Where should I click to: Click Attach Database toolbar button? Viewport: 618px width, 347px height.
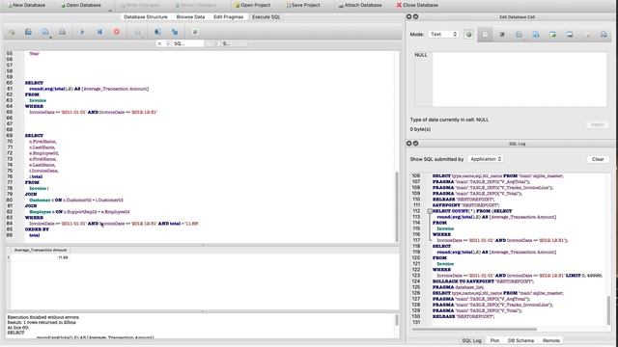coord(360,5)
